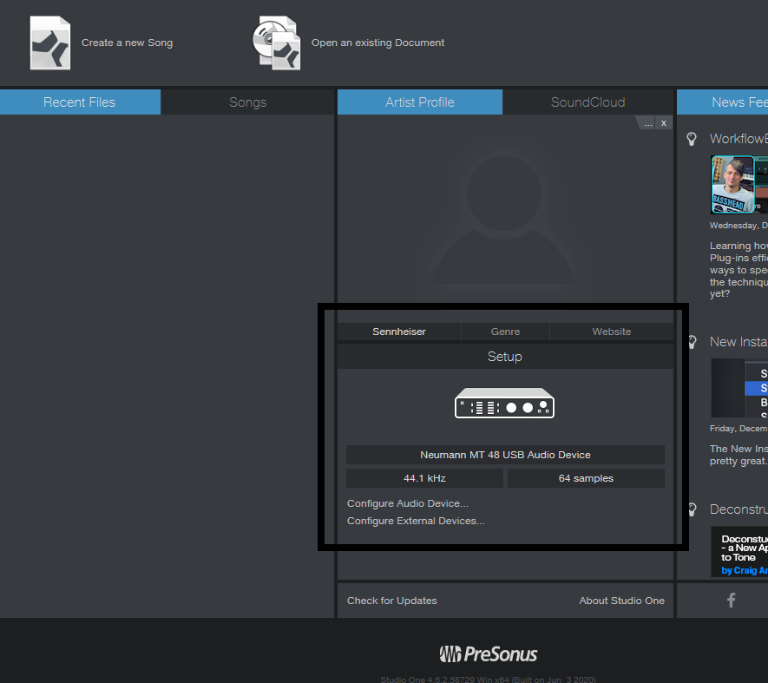Click the Create a new Song icon
Image resolution: width=768 pixels, height=683 pixels.
point(50,43)
